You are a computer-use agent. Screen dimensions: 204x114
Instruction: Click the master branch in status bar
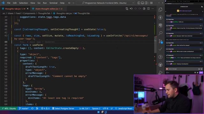(x=24, y=108)
